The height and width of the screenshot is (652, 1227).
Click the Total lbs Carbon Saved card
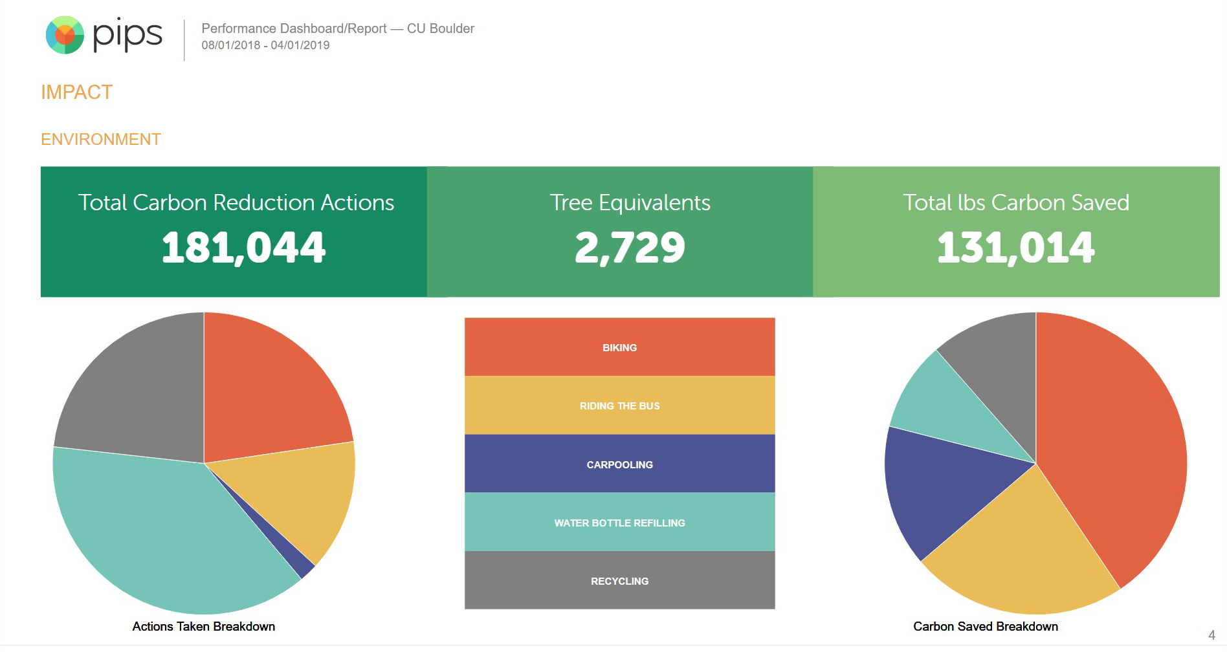[x=1016, y=232]
